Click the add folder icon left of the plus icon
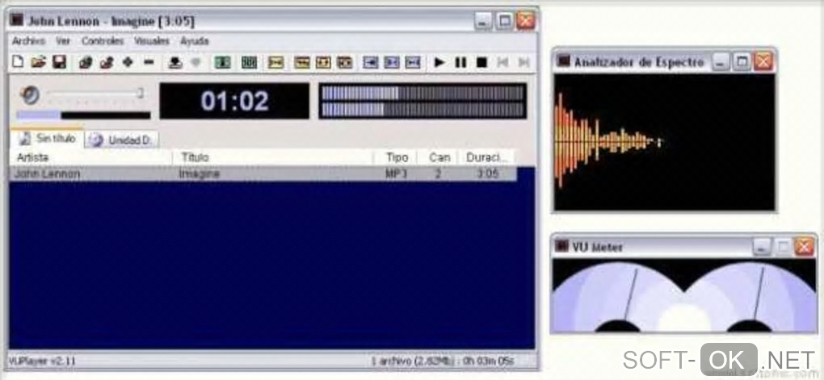The width and height of the screenshot is (824, 380). coord(107,62)
